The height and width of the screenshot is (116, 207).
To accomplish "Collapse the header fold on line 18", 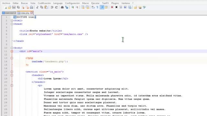I will (12, 75).
